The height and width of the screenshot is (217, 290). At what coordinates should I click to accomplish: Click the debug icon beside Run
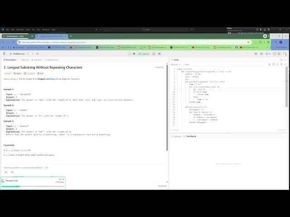click(x=130, y=54)
